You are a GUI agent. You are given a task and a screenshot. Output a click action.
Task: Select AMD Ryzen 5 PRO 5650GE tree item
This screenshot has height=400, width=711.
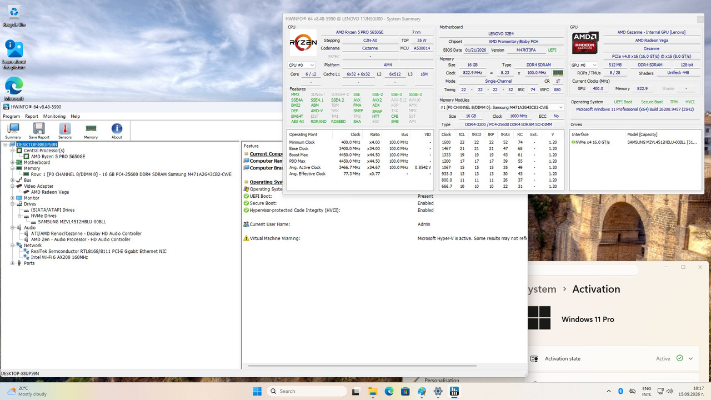[x=57, y=156]
